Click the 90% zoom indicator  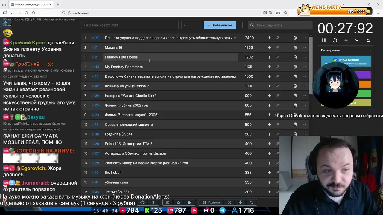click(x=278, y=13)
